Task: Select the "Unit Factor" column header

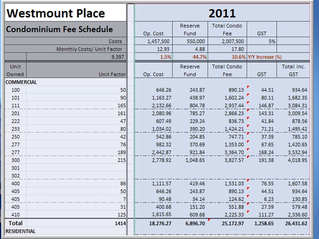Action: (x=112, y=74)
